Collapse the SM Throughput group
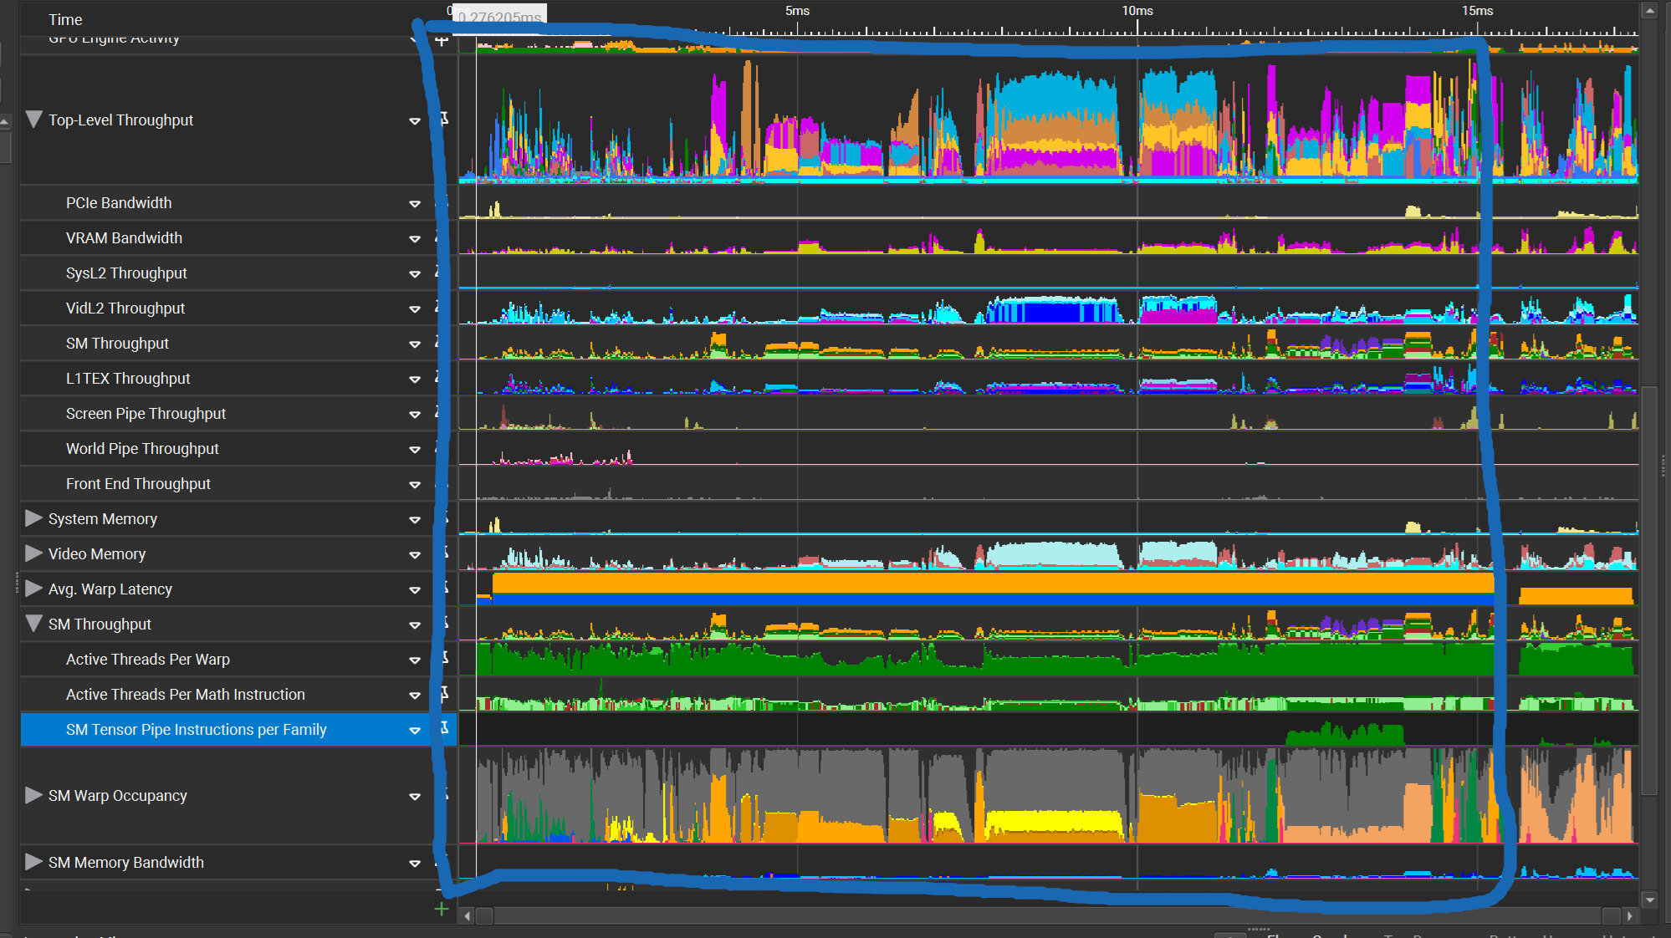 [33, 624]
